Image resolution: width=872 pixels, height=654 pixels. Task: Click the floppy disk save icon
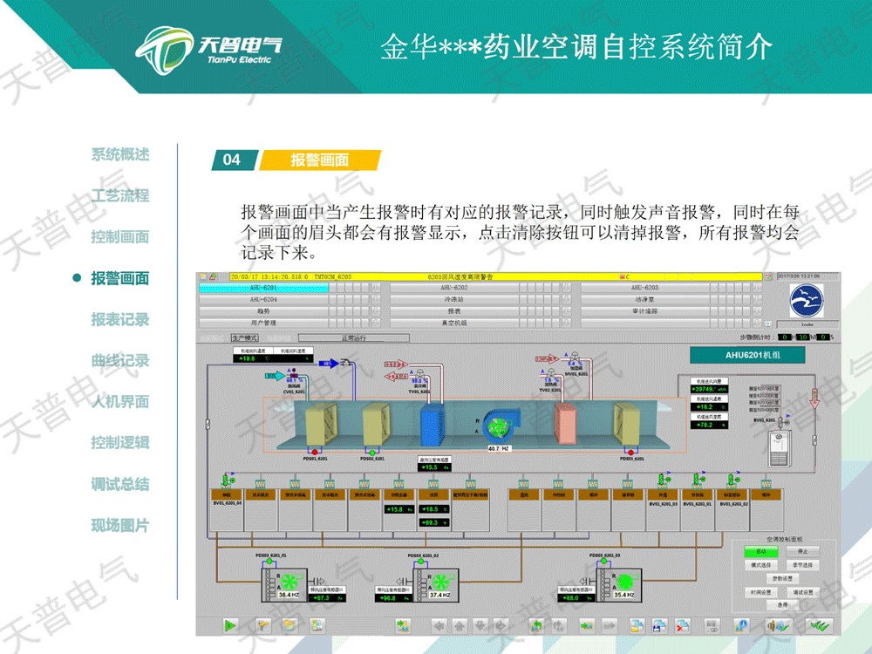coord(659,626)
